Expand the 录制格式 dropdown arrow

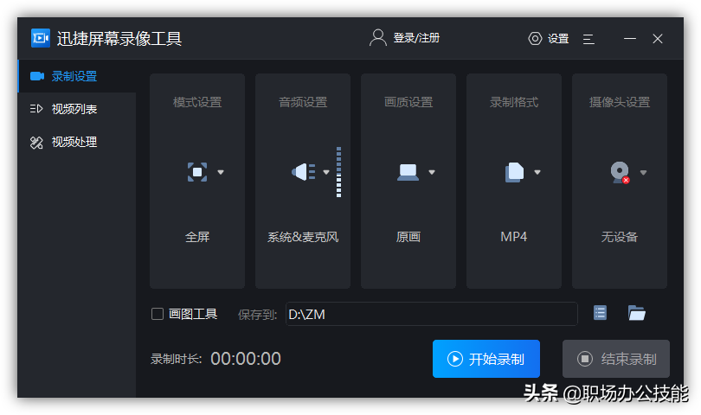[x=537, y=172]
